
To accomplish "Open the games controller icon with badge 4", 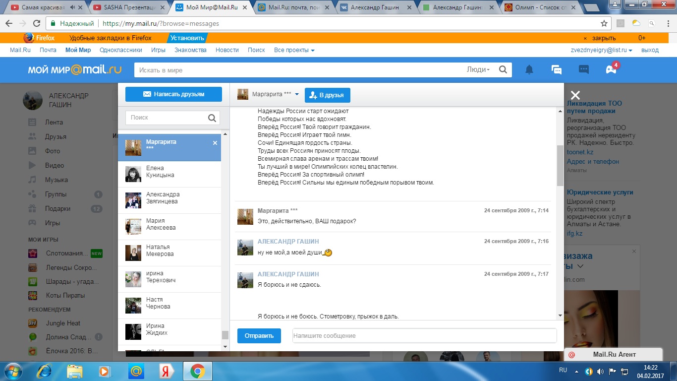I will 611,69.
